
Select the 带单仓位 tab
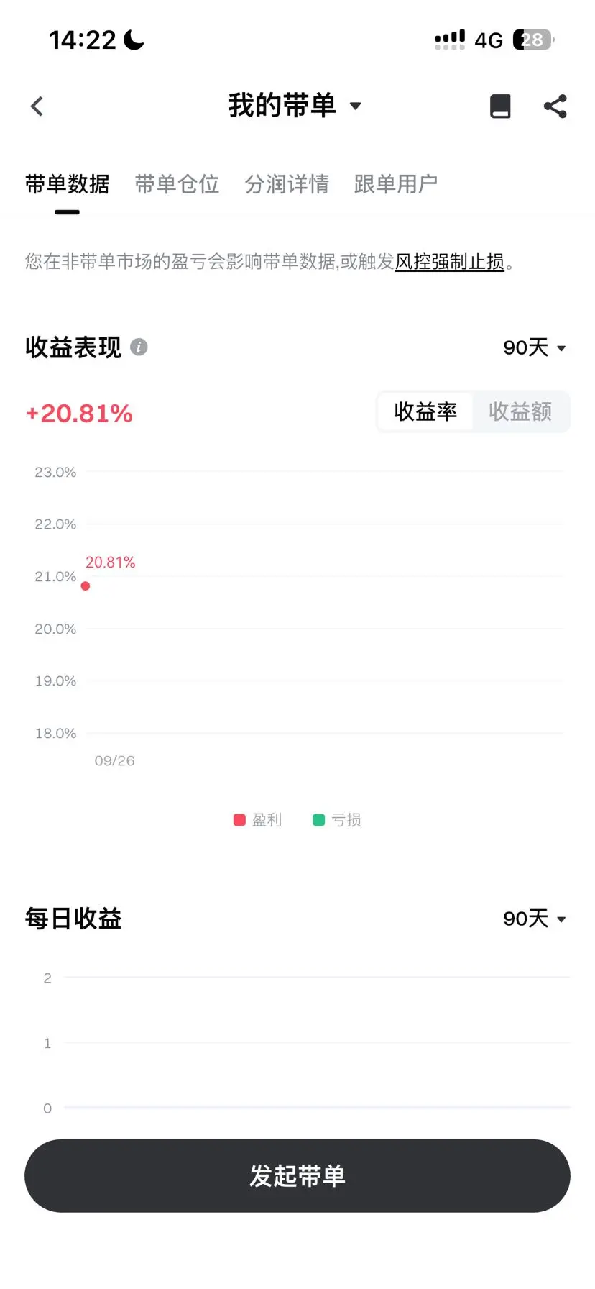pyautogui.click(x=177, y=184)
